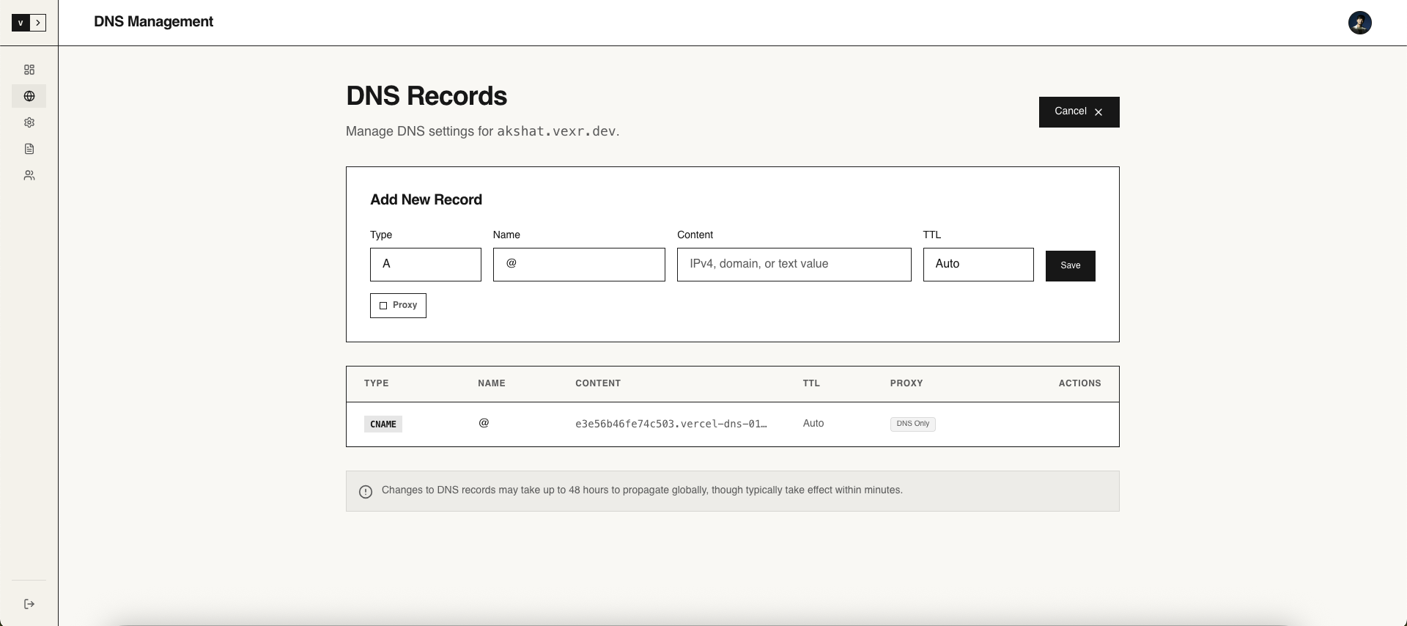Click the DNS Records page heading
Screen dimensions: 1407x626
pos(426,96)
